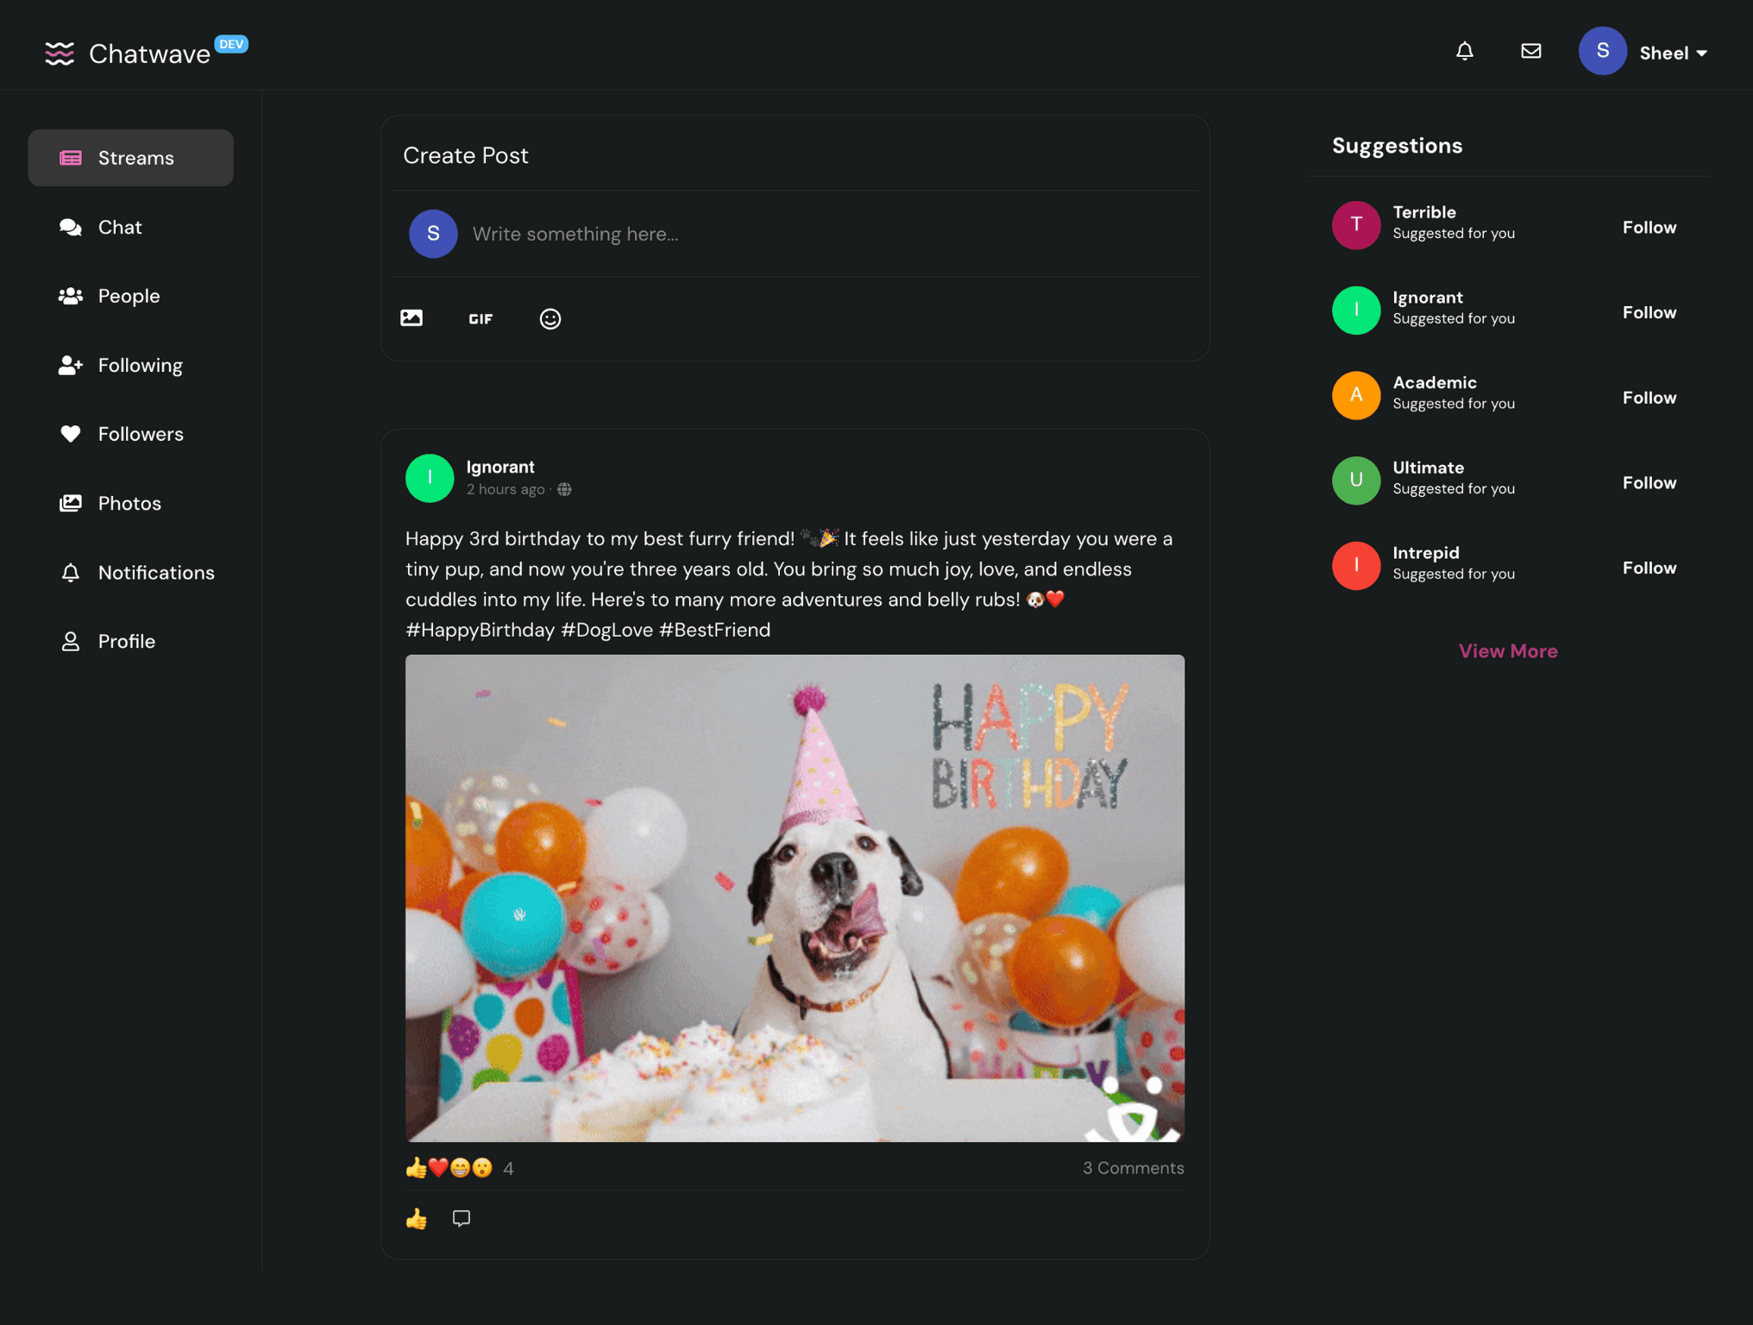Follow the suggested user Terrible
Viewport: 1753px width, 1325px height.
1649,227
